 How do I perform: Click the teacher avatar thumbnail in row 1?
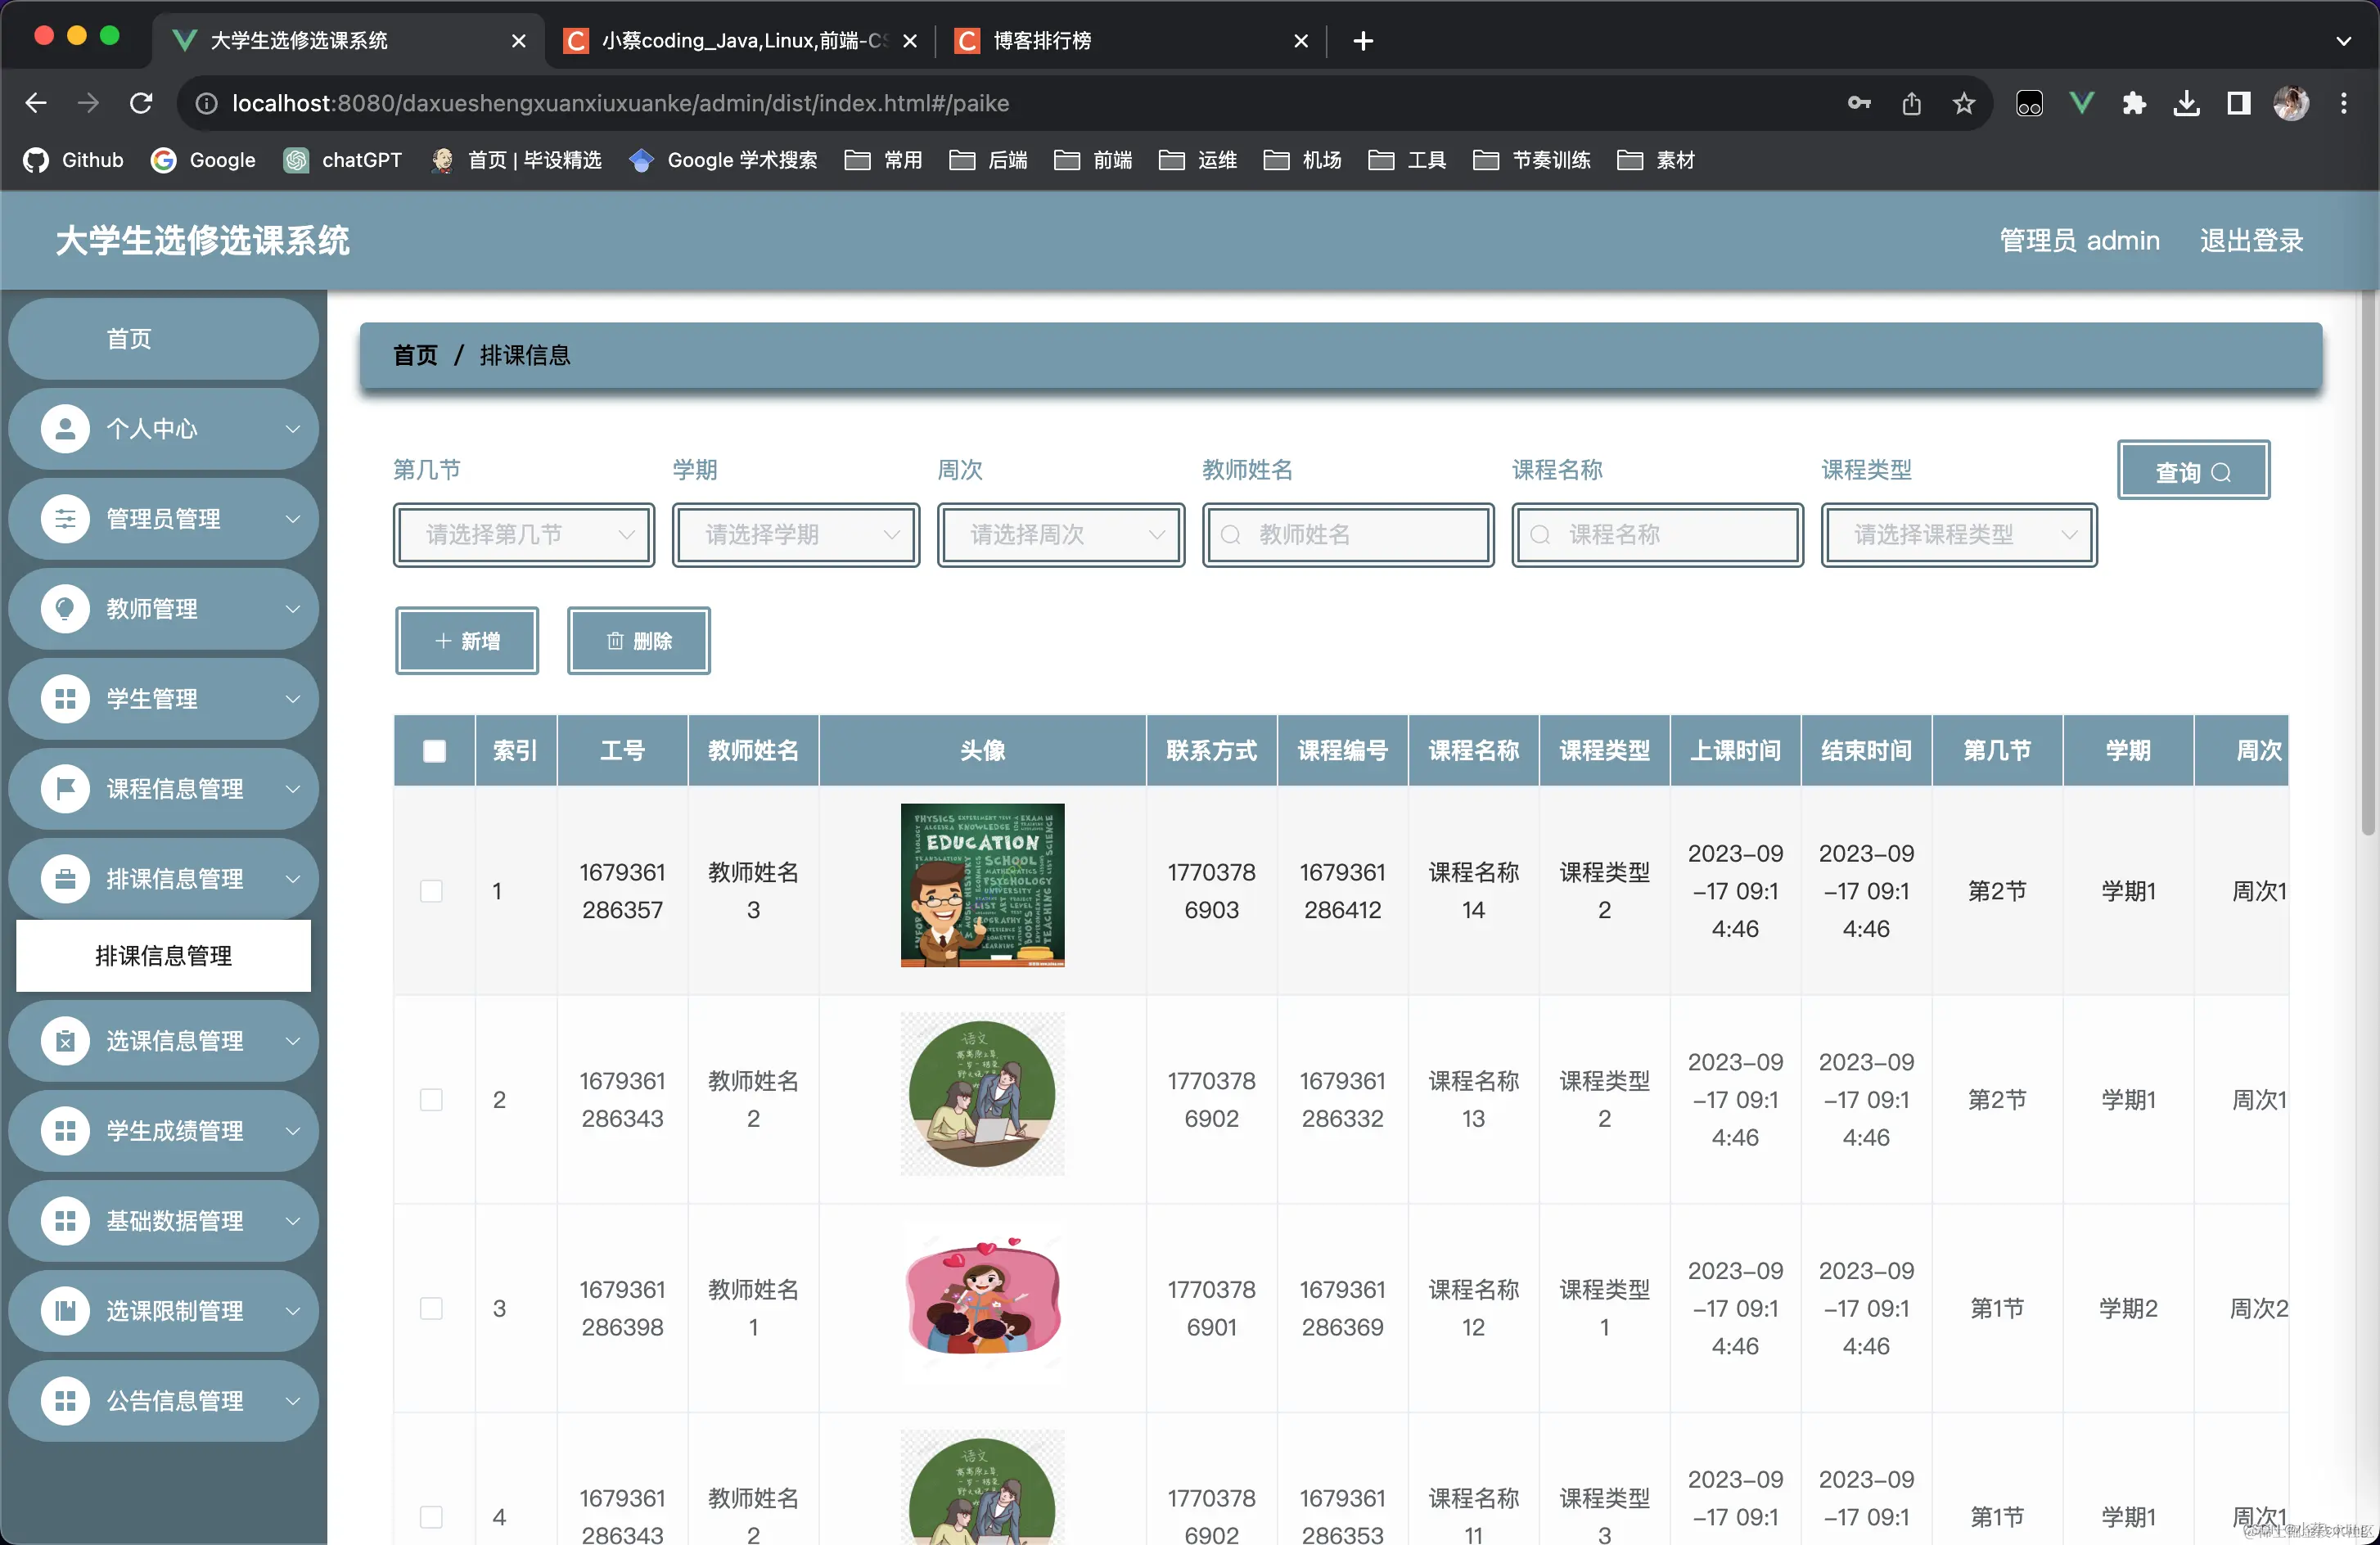[x=982, y=886]
